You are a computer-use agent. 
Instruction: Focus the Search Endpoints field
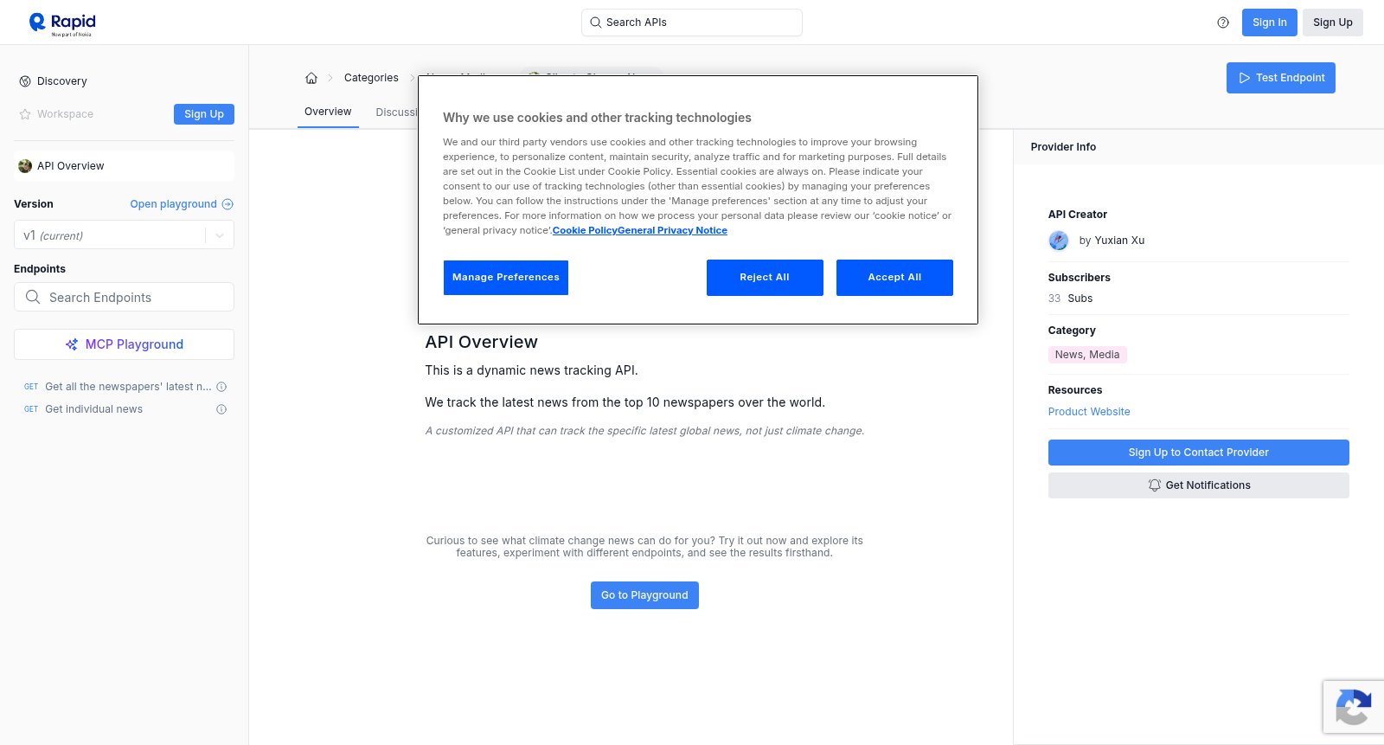[x=124, y=297]
